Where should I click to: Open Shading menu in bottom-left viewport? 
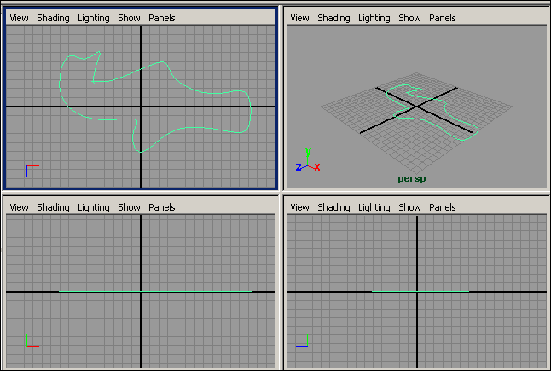[x=53, y=207]
